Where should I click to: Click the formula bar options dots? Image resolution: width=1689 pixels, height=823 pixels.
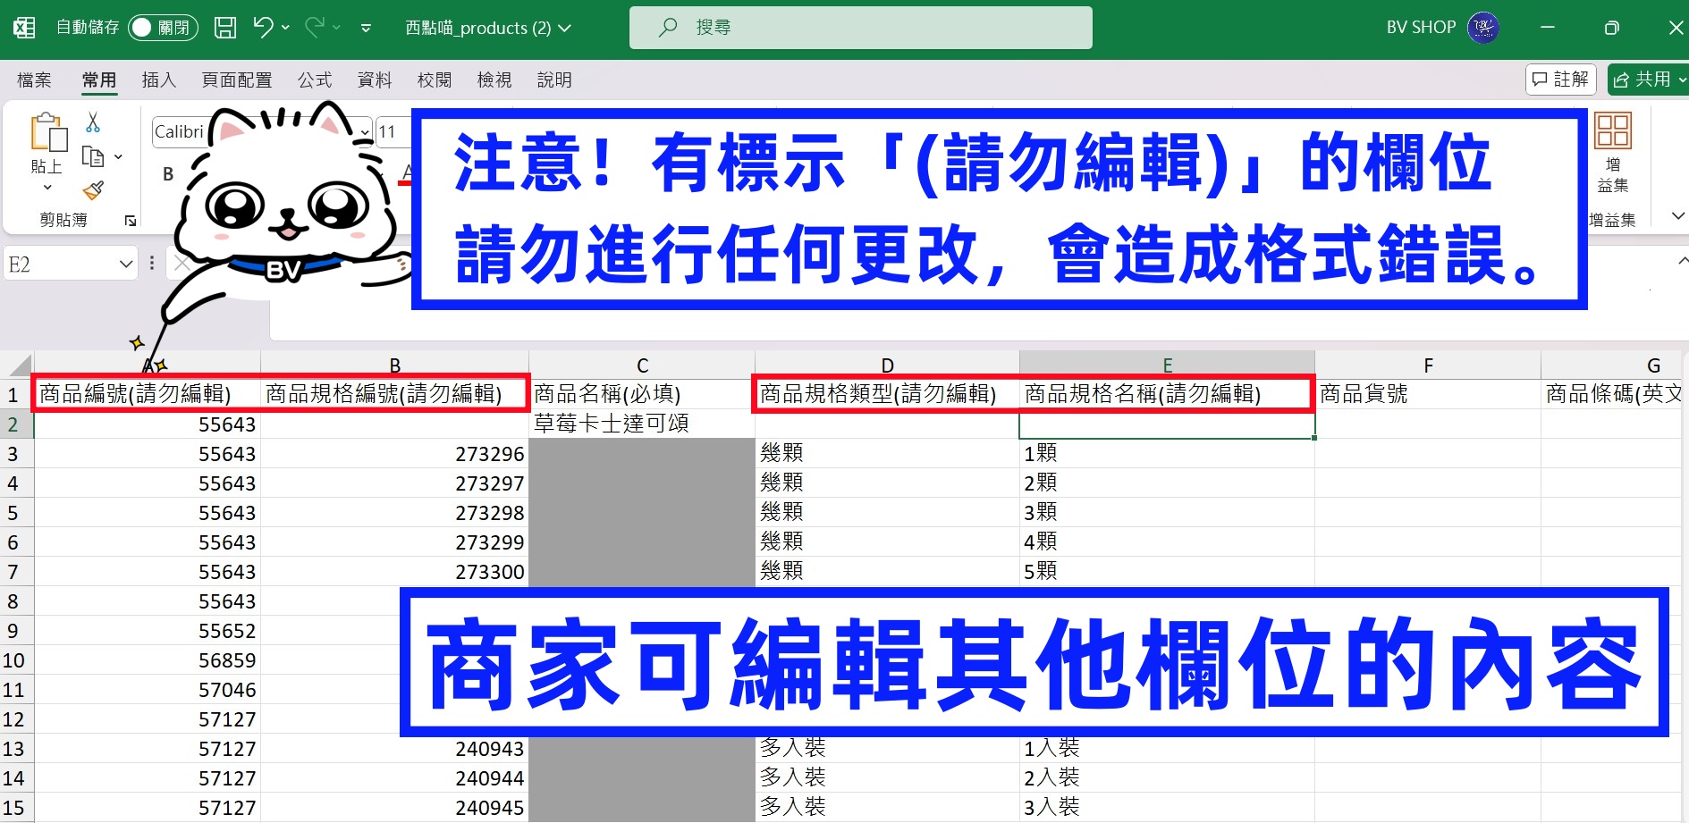tap(152, 264)
